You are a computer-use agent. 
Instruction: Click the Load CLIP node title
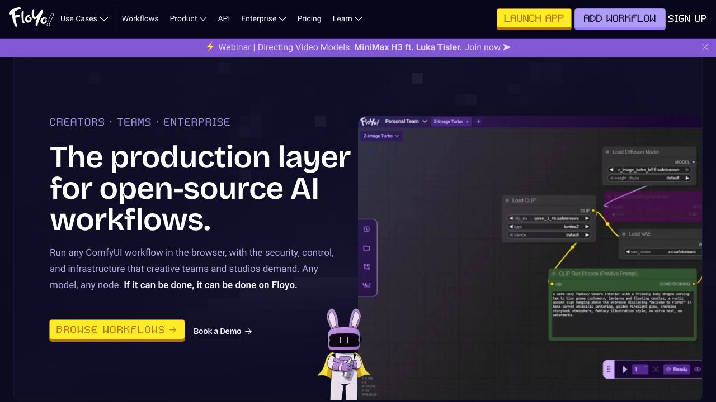click(x=524, y=200)
